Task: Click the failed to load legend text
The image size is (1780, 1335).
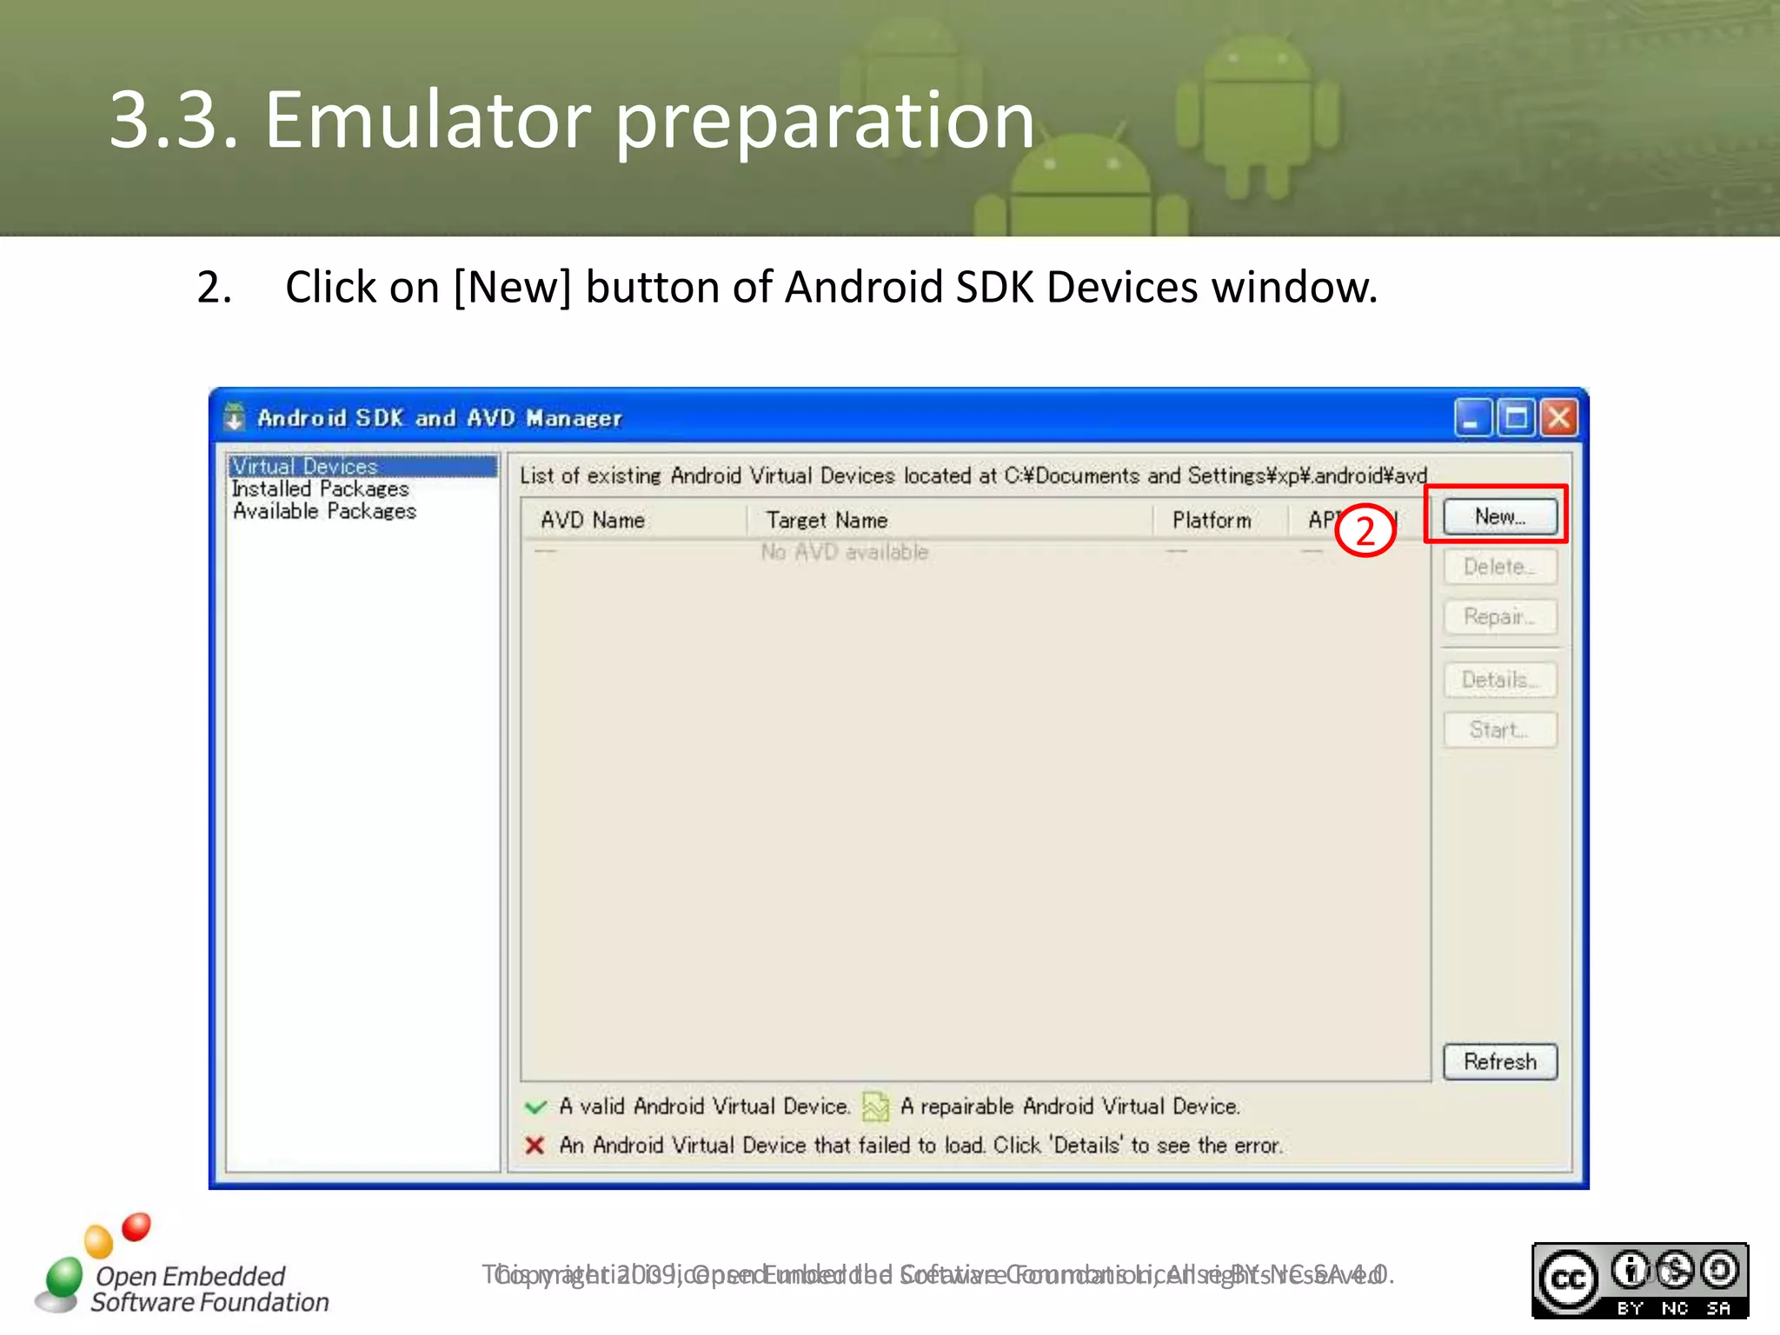Action: 921,1146
